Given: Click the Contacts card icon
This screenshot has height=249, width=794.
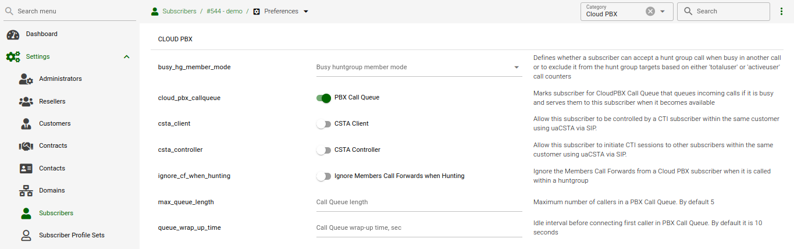Looking at the screenshot, I should (26, 169).
